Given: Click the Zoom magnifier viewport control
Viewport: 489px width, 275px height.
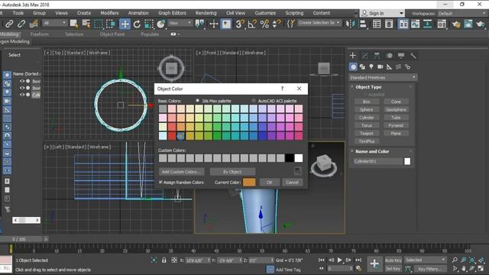Looking at the screenshot, I should click(x=455, y=260).
